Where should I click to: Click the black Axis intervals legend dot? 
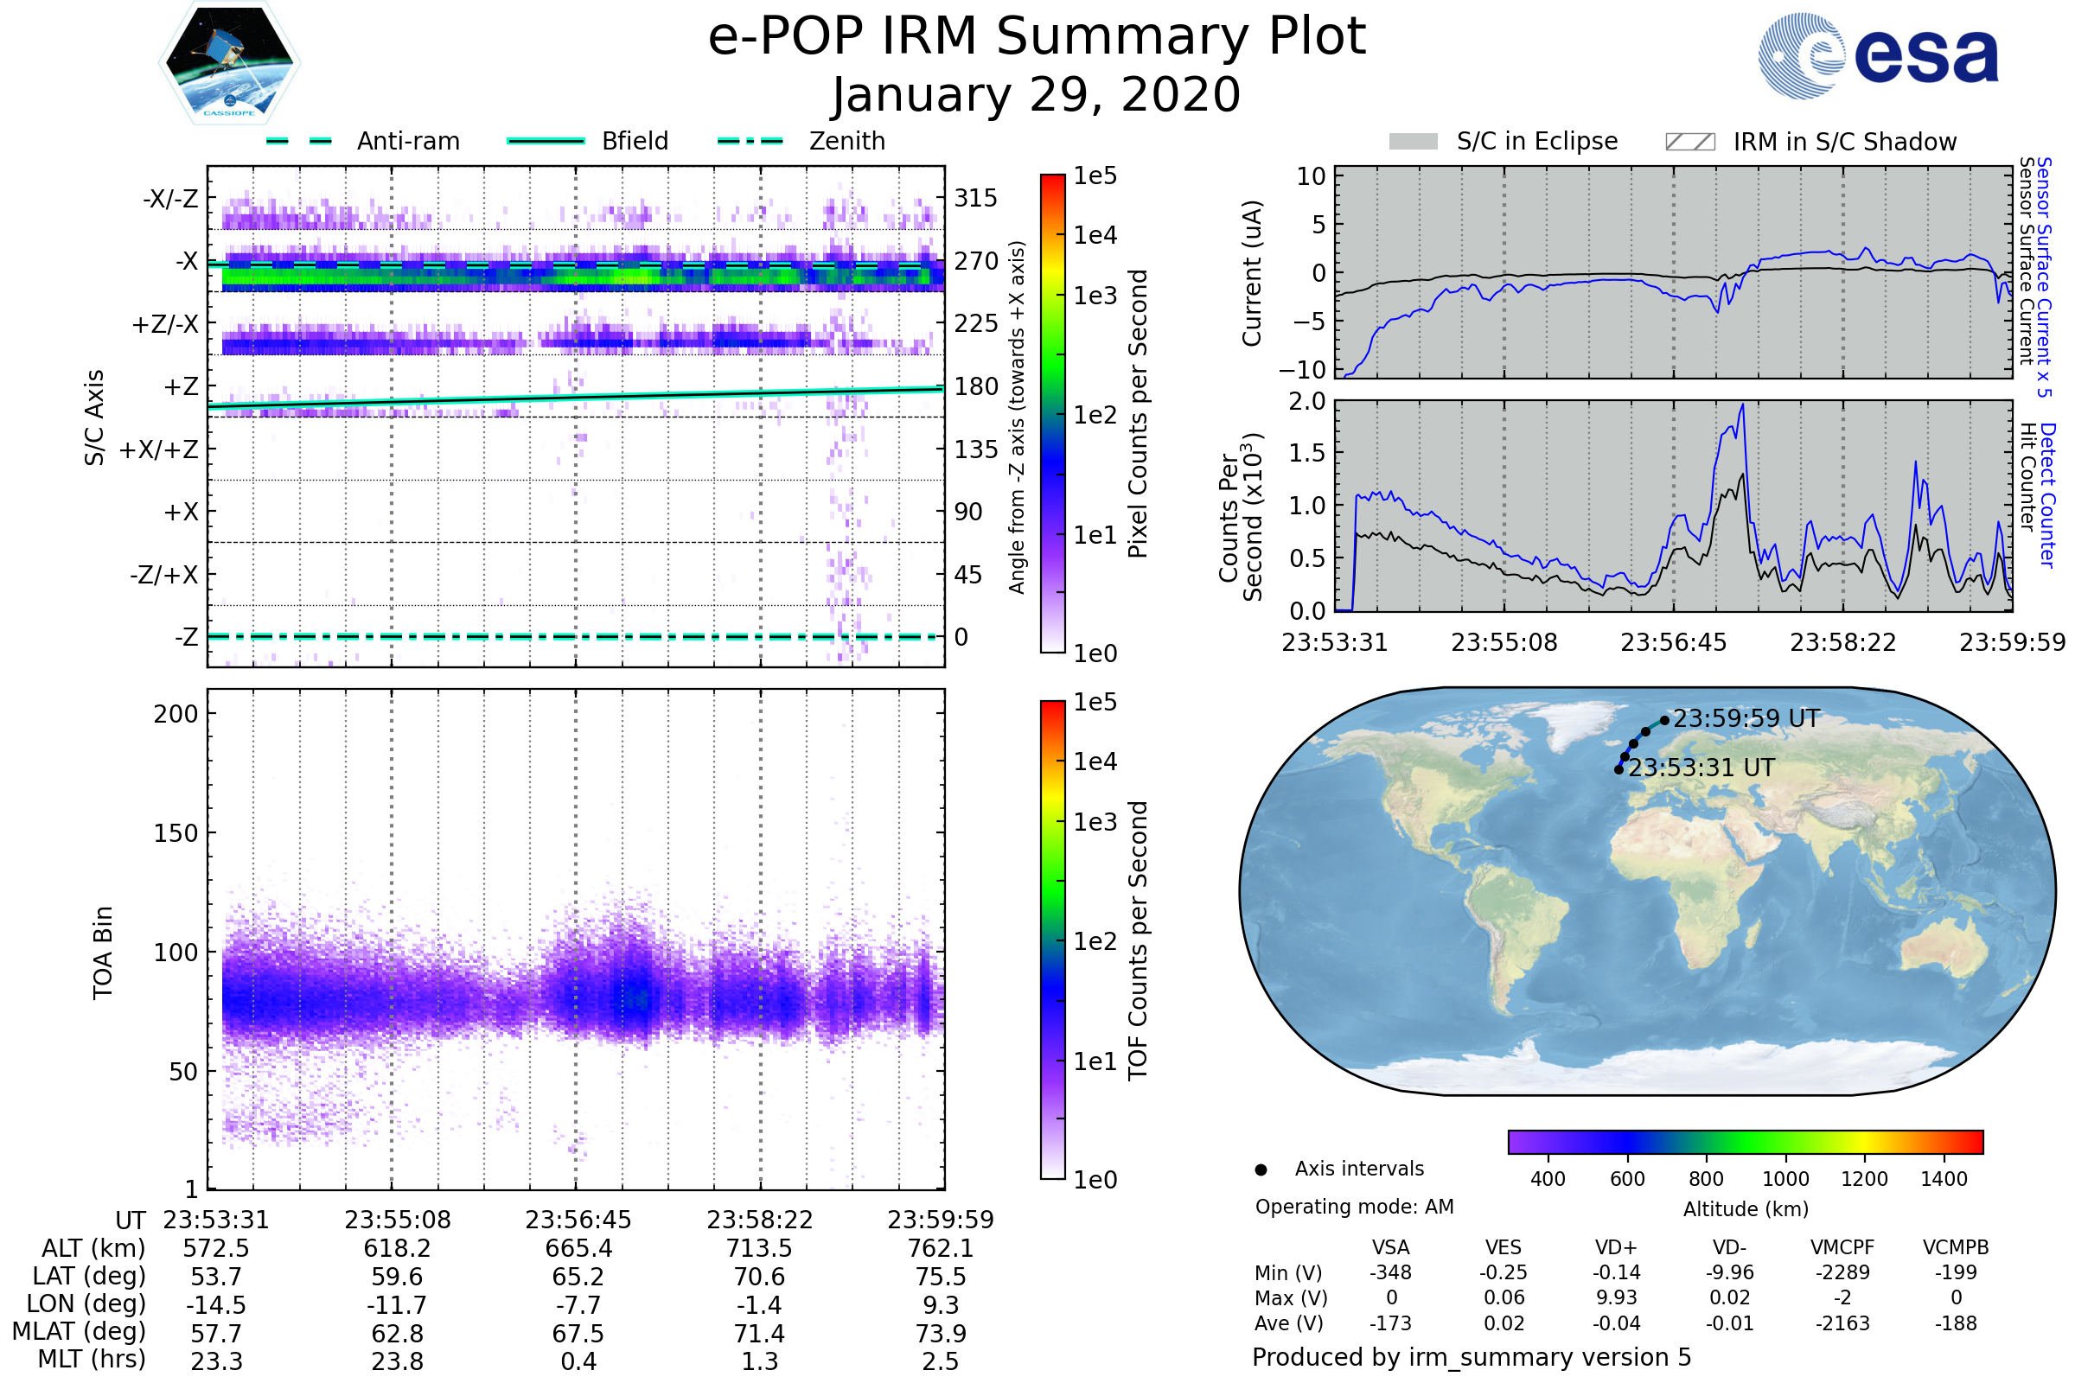click(x=1261, y=1170)
